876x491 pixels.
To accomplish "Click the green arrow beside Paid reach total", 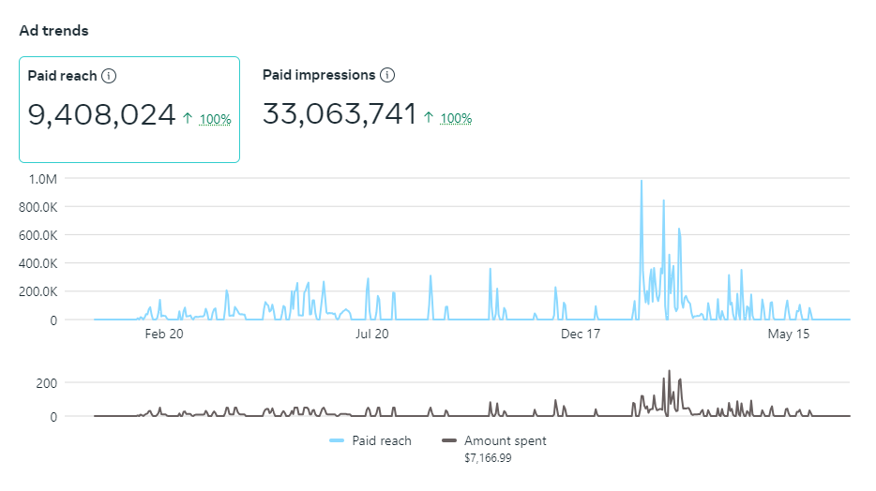I will [x=188, y=118].
